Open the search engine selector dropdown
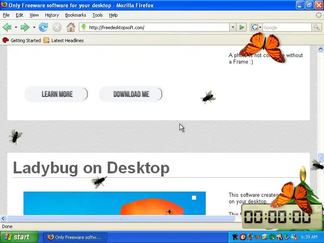The image size is (324, 243). 260,27
